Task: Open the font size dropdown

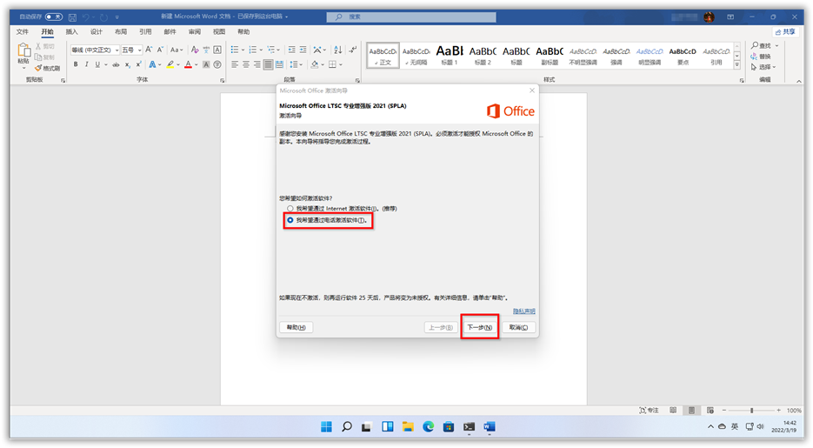Action: coord(140,50)
